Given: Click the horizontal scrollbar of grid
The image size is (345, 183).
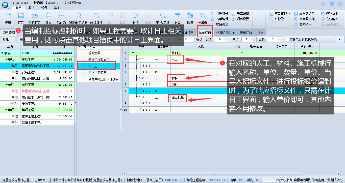Looking at the screenshot, I should [215, 174].
